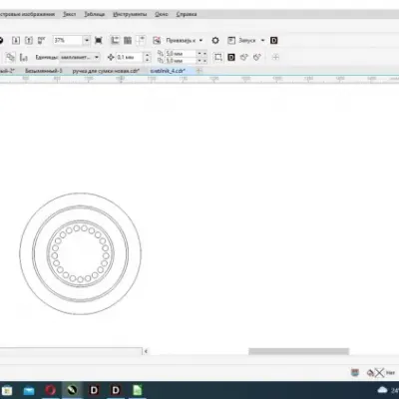The width and height of the screenshot is (399, 399).
Task: Click the 37% zoom level field
Action: point(68,40)
